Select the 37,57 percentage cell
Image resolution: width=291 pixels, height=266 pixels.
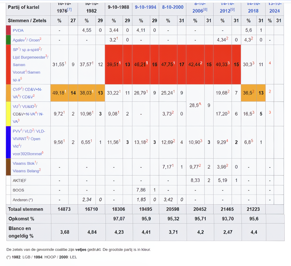tap(87, 65)
